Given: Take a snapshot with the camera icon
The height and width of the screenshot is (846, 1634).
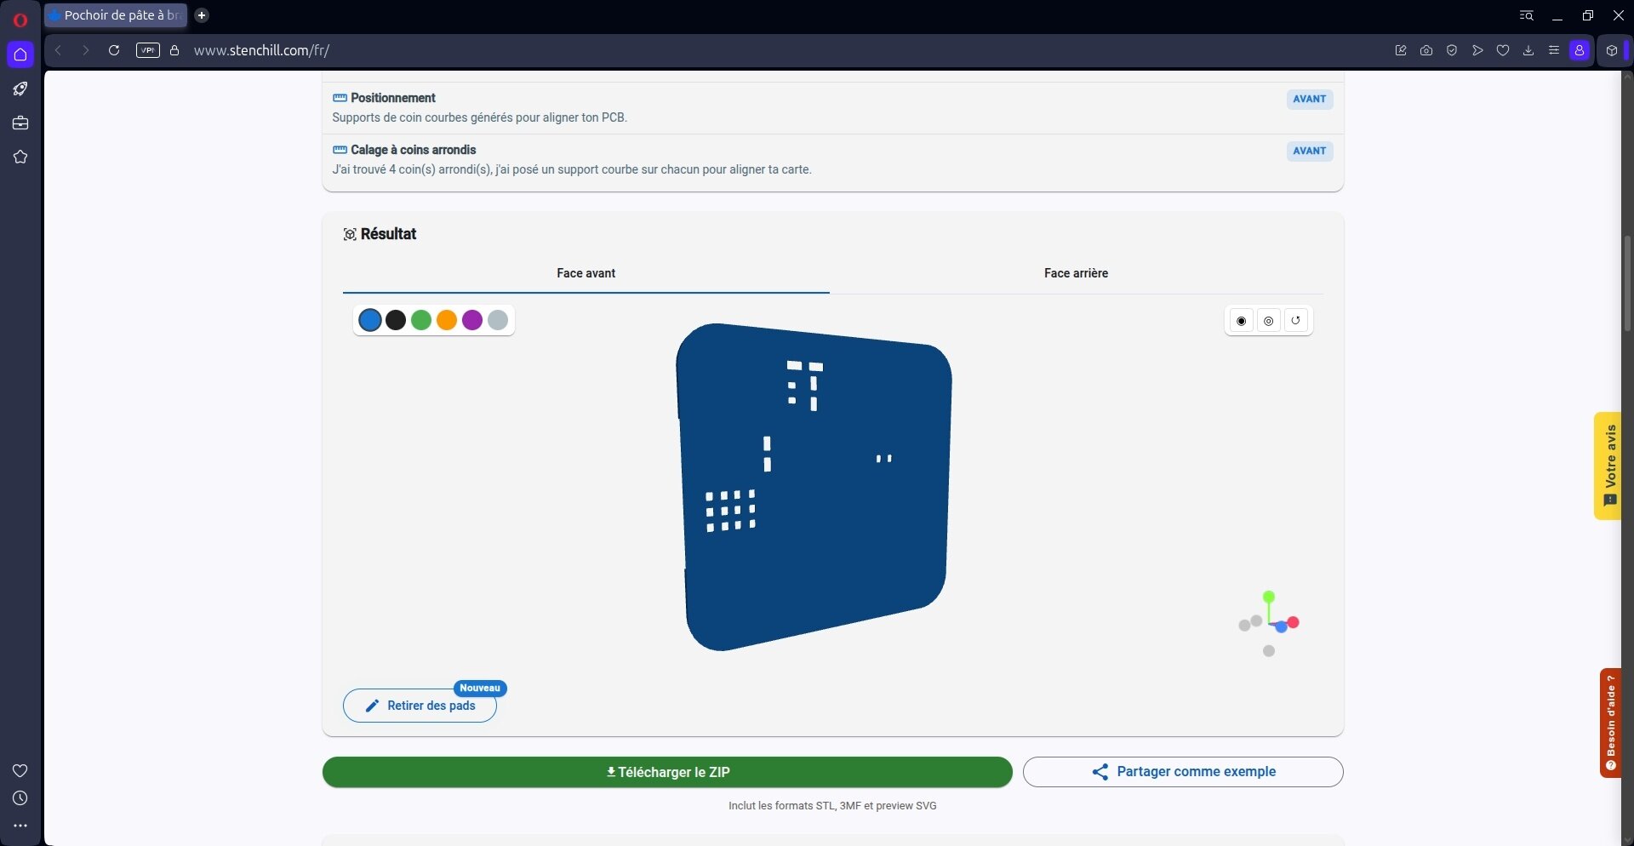Looking at the screenshot, I should click(1426, 50).
